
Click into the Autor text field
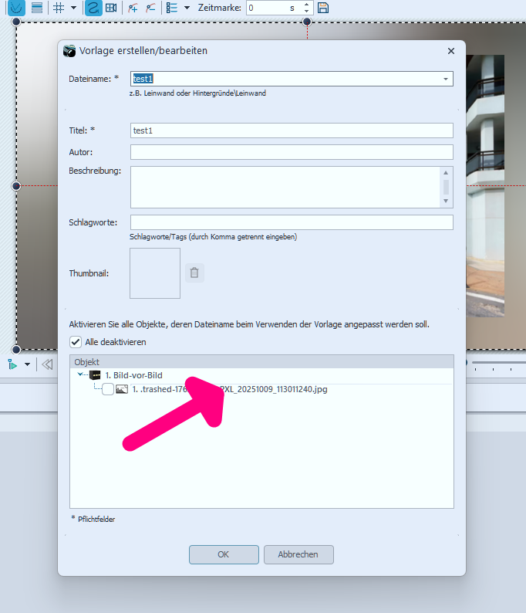(x=291, y=152)
